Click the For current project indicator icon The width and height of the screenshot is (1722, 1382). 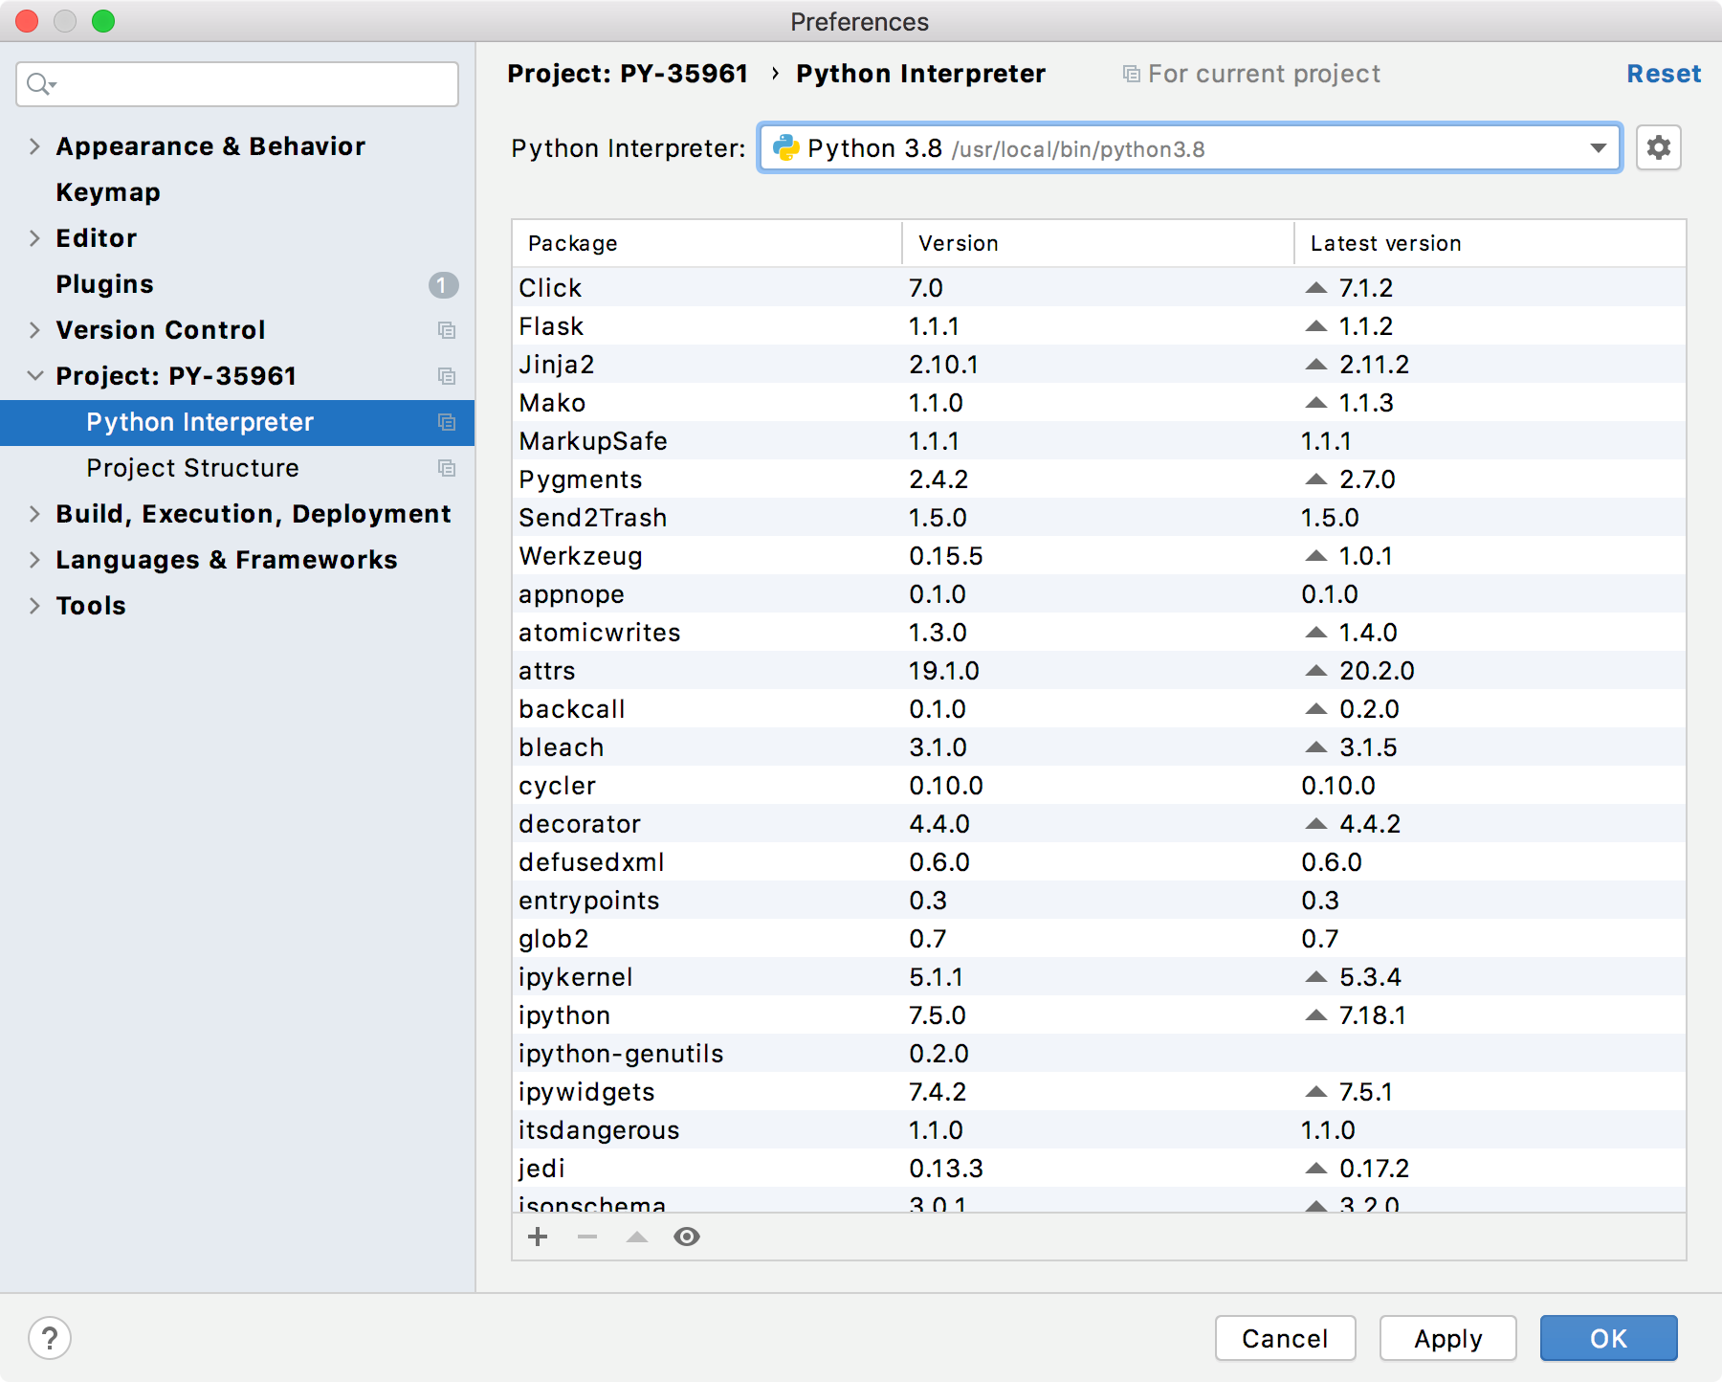(x=1131, y=73)
